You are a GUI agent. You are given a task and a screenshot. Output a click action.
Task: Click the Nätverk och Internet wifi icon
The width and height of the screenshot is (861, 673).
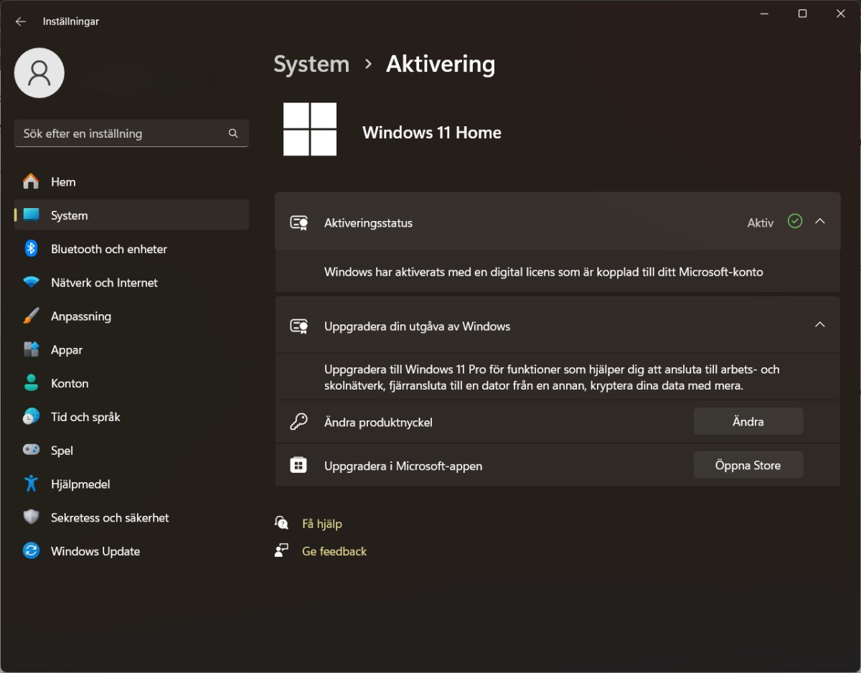pyautogui.click(x=31, y=283)
